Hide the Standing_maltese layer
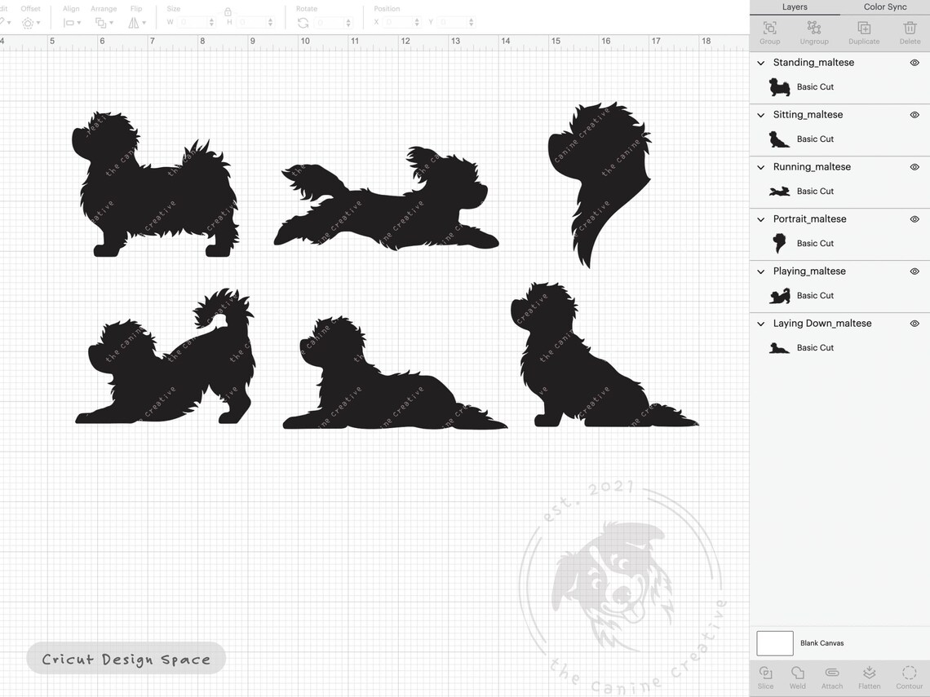 (x=914, y=62)
